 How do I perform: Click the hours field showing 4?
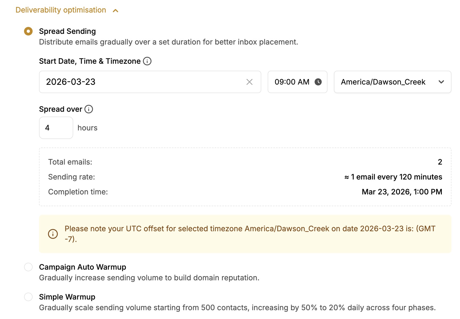coord(56,128)
